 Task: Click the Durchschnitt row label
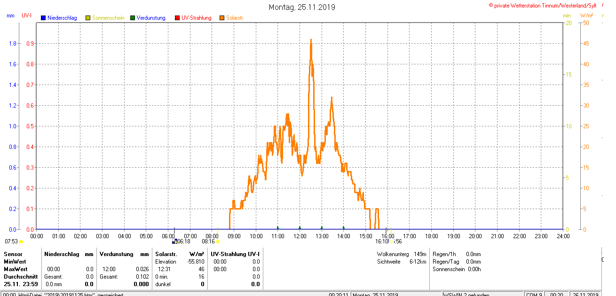point(21,277)
